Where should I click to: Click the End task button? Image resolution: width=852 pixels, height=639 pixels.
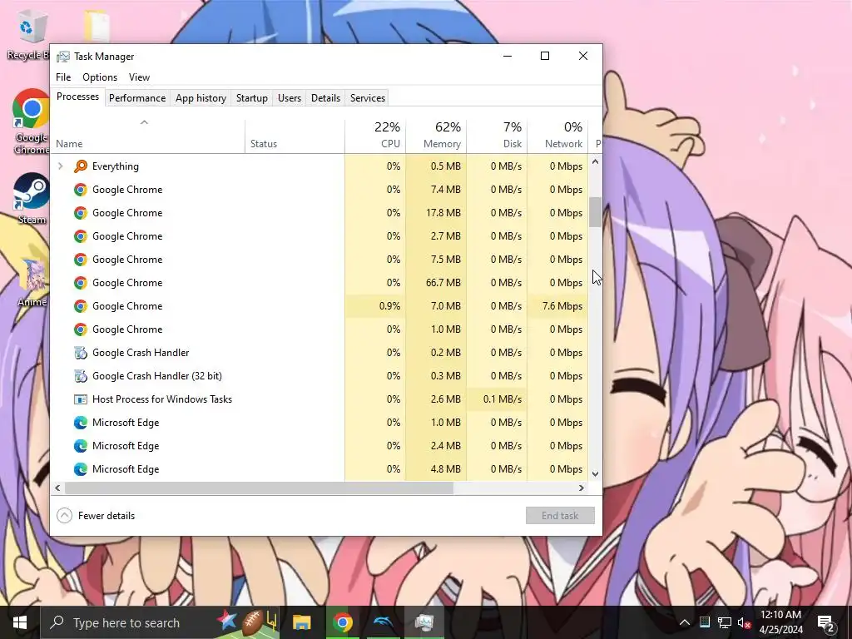(560, 516)
